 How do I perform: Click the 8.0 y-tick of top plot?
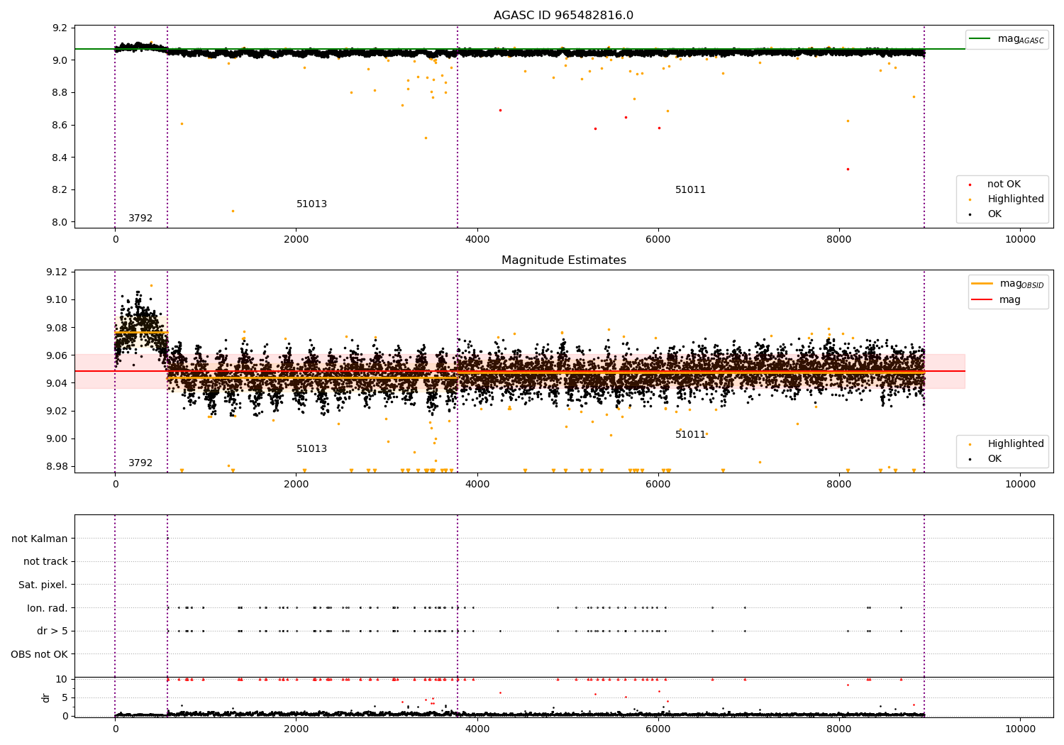point(60,222)
